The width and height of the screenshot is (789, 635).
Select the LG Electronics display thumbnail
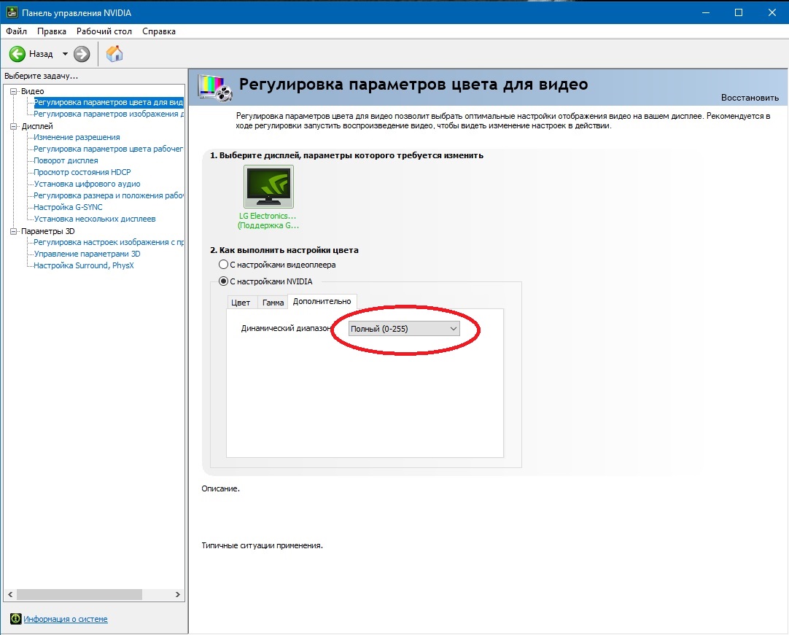point(268,187)
